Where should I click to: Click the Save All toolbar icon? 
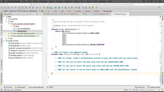pyautogui.click(x=5, y=8)
